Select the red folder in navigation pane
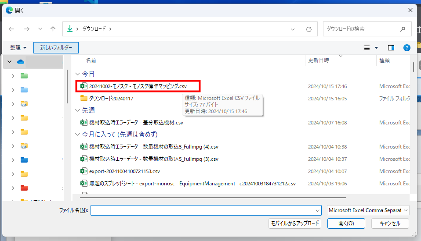Image resolution: width=421 pixels, height=241 pixels. [x=24, y=188]
